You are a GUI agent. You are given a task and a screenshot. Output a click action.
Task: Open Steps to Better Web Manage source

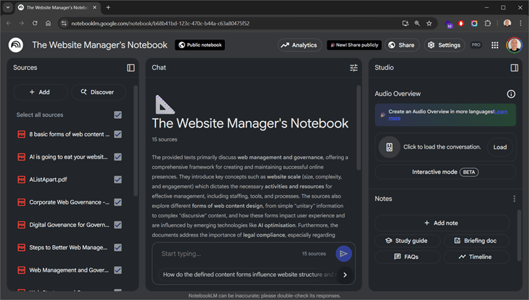(68, 247)
